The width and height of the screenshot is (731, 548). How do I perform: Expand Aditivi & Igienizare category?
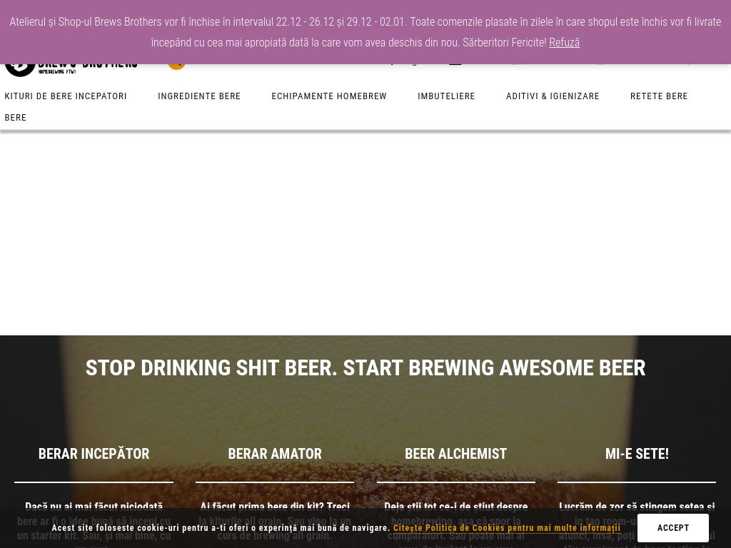coord(553,96)
